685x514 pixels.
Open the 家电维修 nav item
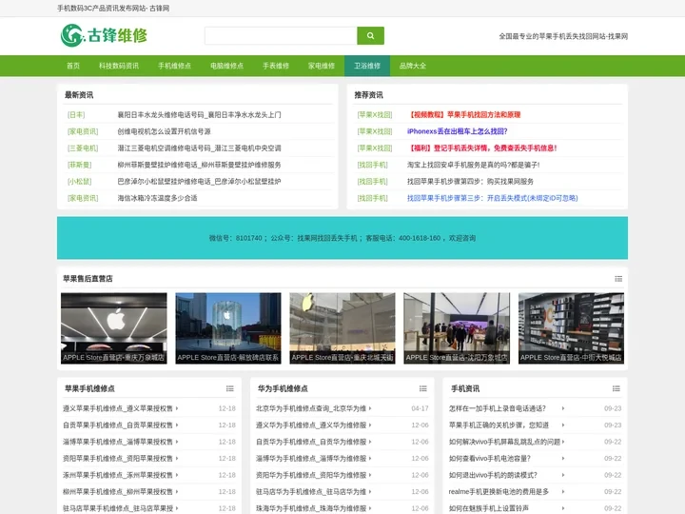pos(322,66)
